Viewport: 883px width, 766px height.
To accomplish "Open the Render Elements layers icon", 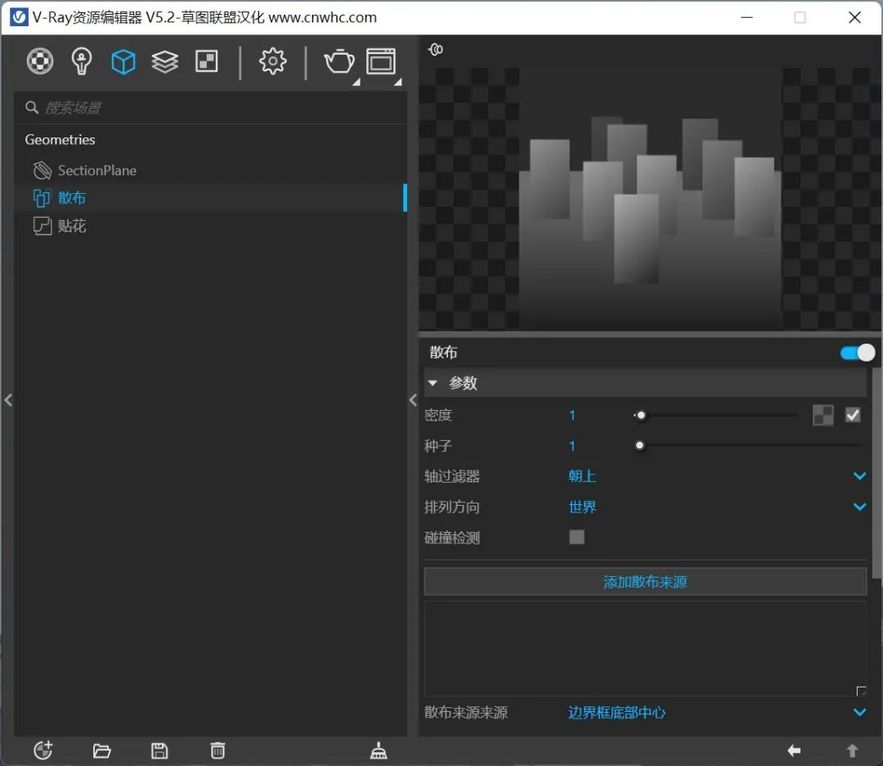I will coord(165,61).
